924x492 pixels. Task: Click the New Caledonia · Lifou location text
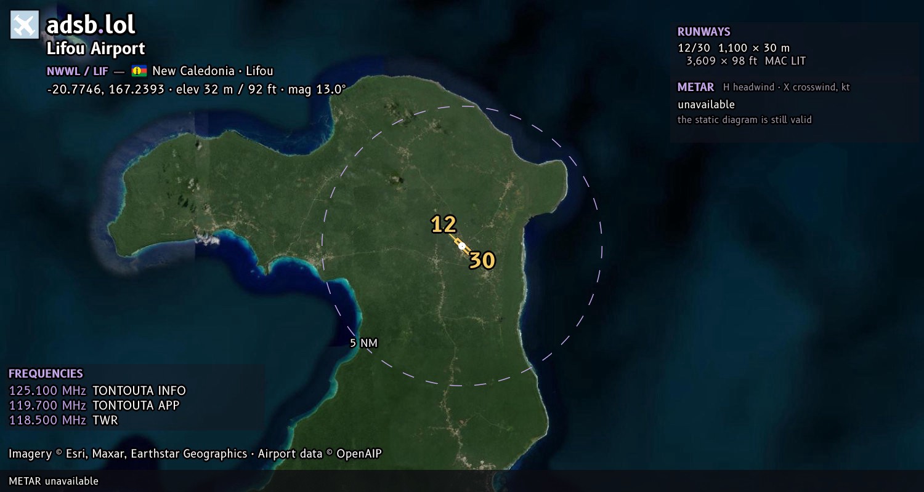213,71
